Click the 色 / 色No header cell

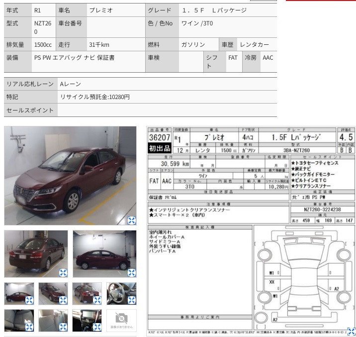tap(162, 27)
